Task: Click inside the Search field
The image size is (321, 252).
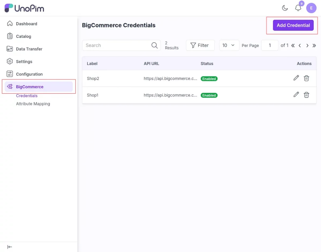Action: coord(115,45)
